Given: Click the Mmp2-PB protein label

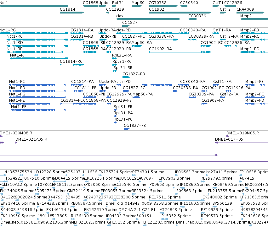Looking at the screenshot, I should point(254,82).
